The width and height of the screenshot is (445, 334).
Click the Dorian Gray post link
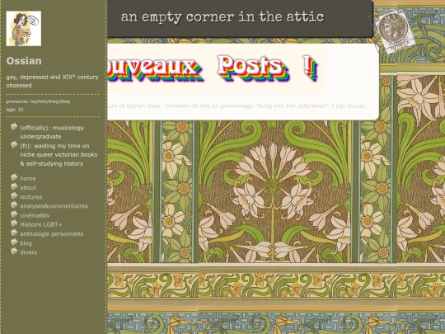[236, 106]
